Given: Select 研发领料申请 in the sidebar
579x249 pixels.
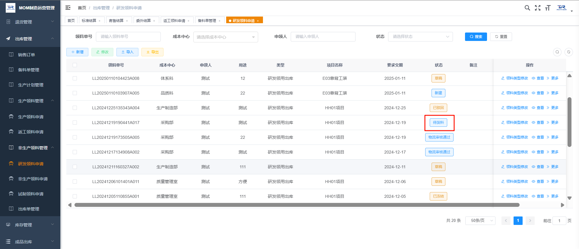Looking at the screenshot, I should [31, 164].
